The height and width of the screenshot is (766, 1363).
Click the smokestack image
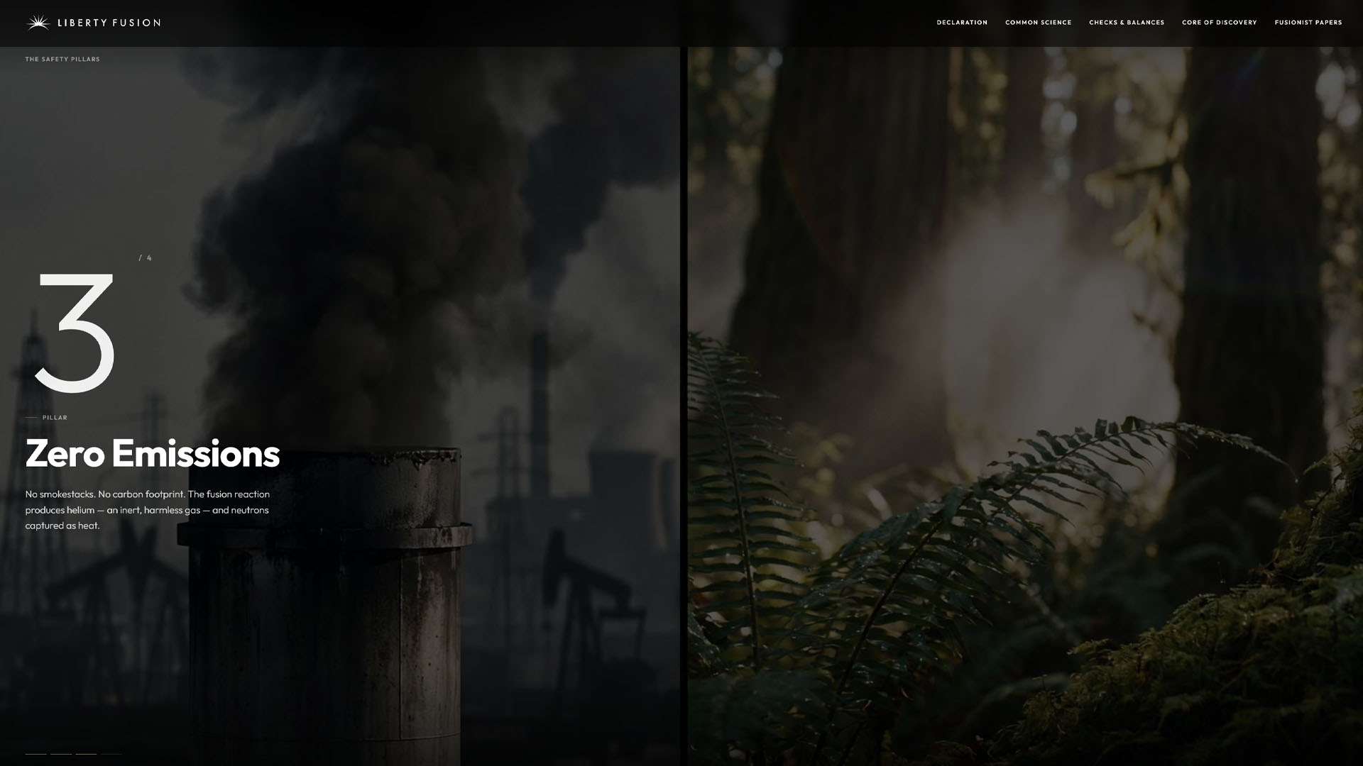pyautogui.click(x=339, y=406)
